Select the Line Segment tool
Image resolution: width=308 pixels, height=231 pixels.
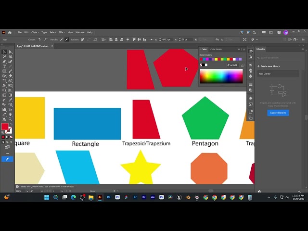point(11,66)
